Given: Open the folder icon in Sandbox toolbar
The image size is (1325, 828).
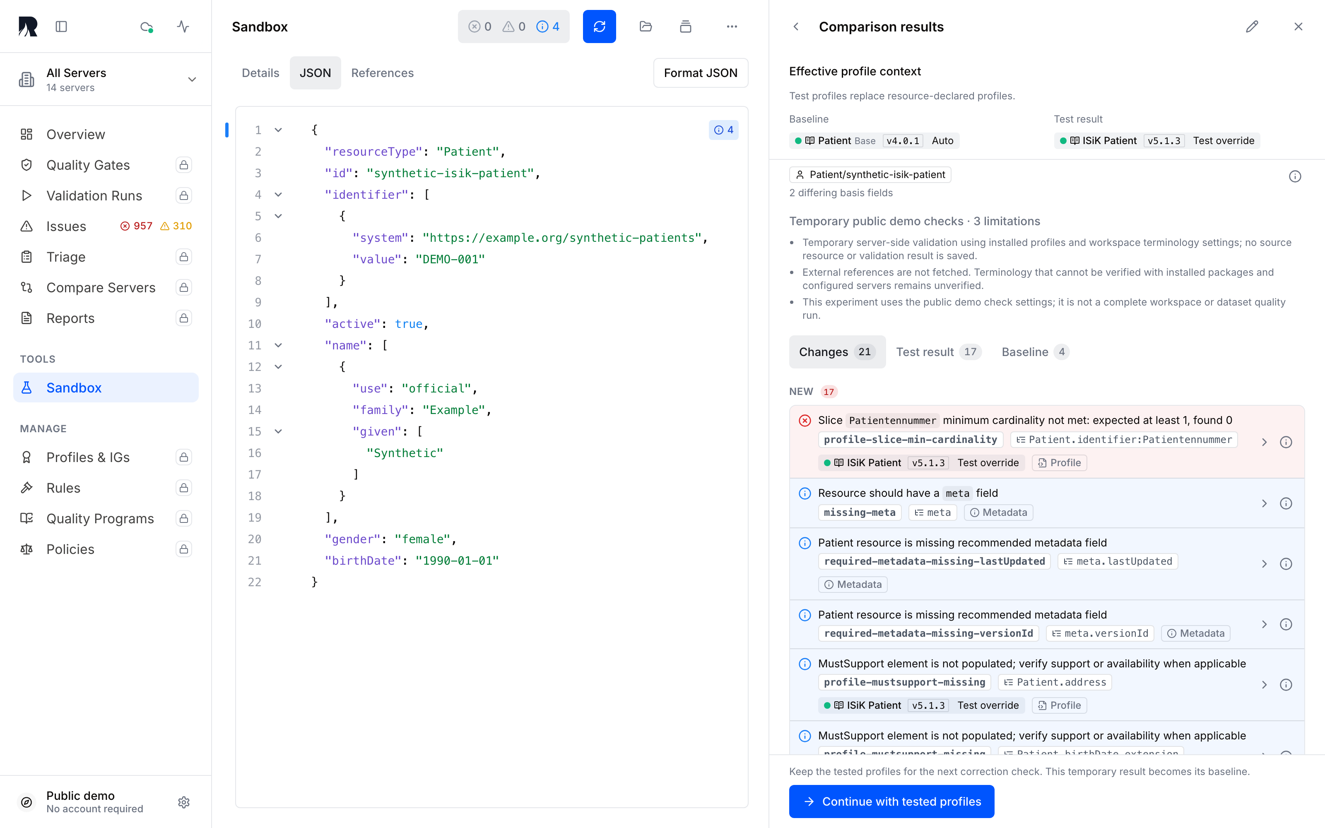Looking at the screenshot, I should 646,26.
